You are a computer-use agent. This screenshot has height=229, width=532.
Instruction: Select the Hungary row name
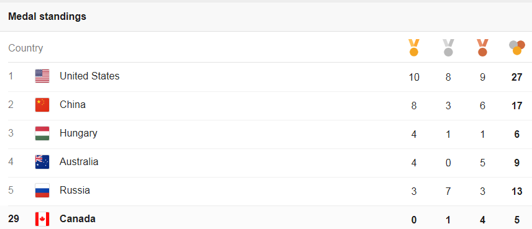(78, 133)
